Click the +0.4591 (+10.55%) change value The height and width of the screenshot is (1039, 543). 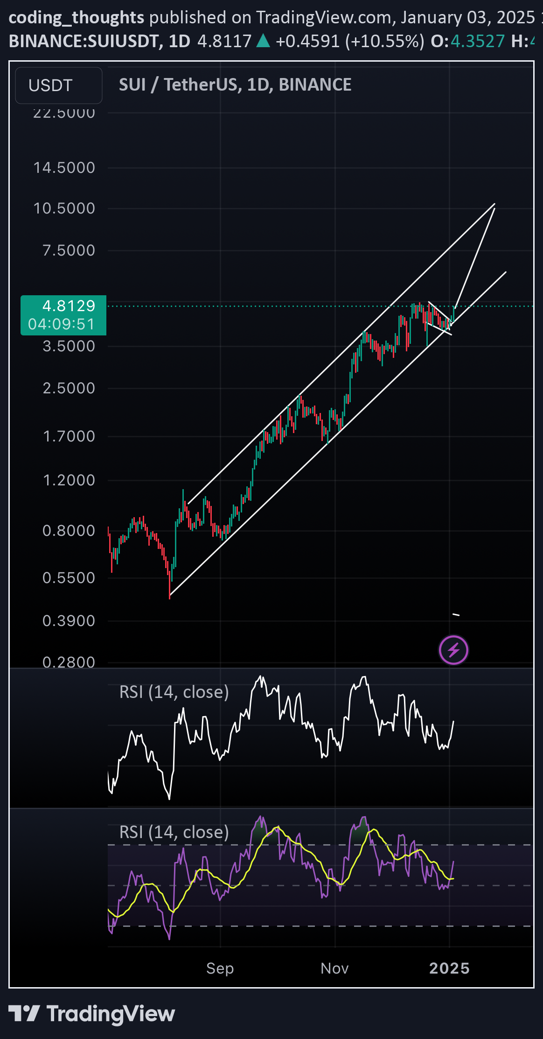click(350, 42)
